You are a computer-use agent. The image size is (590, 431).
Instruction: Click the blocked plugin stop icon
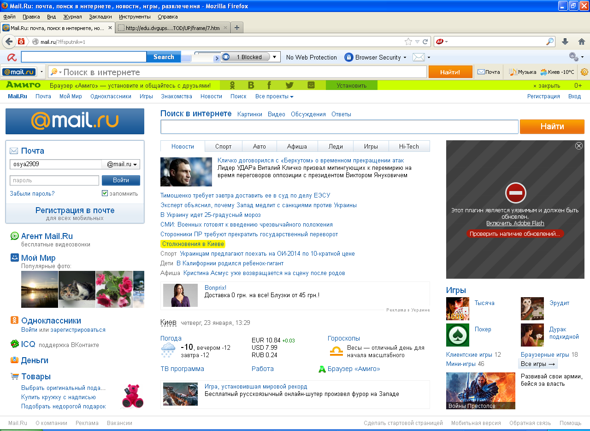[x=515, y=193]
